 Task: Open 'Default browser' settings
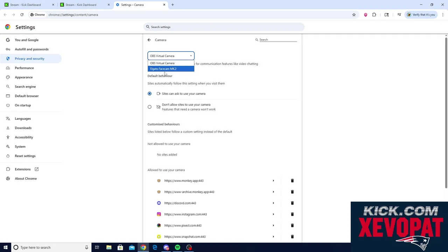point(31,96)
